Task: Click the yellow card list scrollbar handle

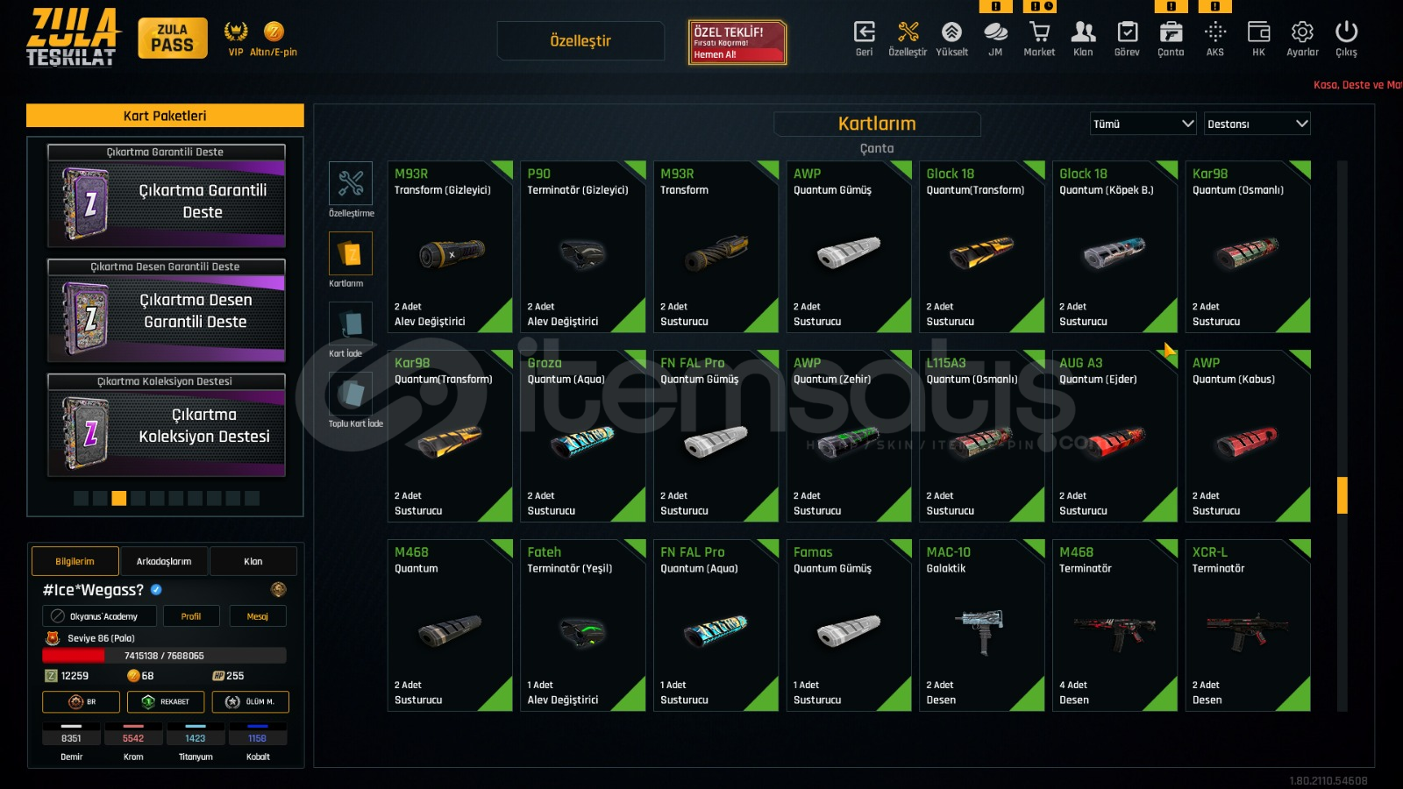Action: pyautogui.click(x=1342, y=495)
